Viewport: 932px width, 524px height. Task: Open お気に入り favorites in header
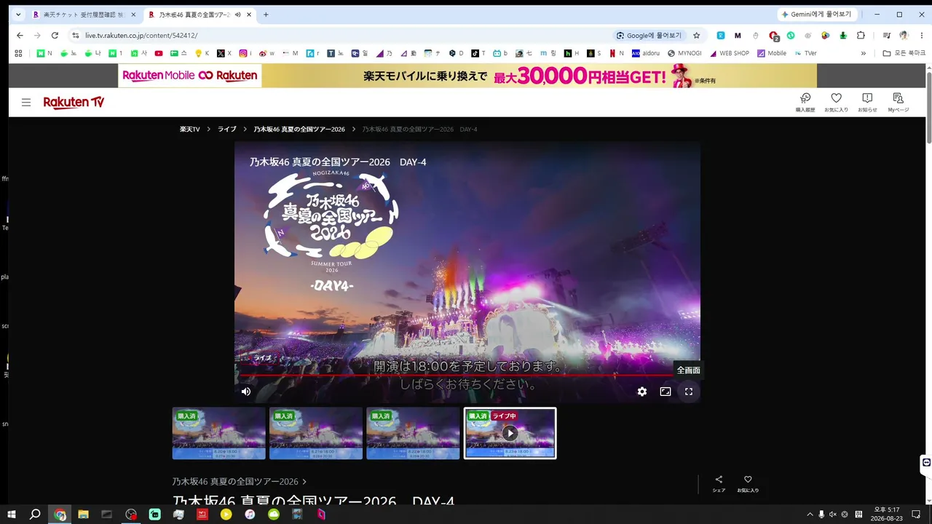836,103
